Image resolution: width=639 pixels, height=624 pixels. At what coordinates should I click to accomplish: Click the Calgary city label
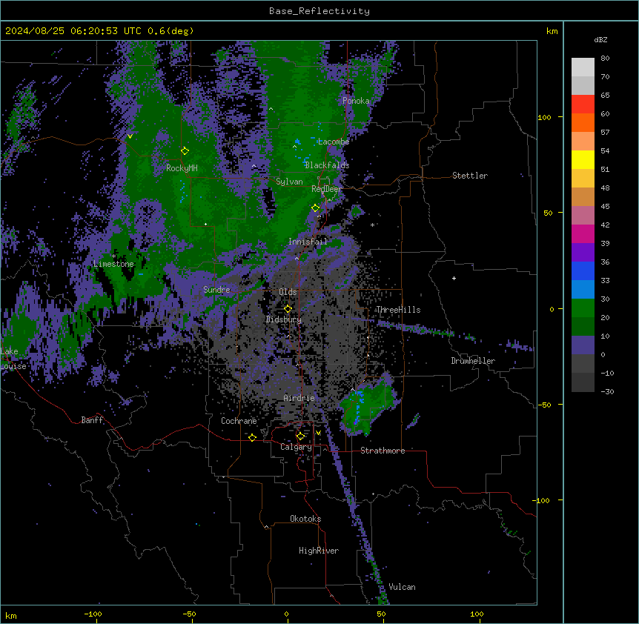tap(296, 447)
